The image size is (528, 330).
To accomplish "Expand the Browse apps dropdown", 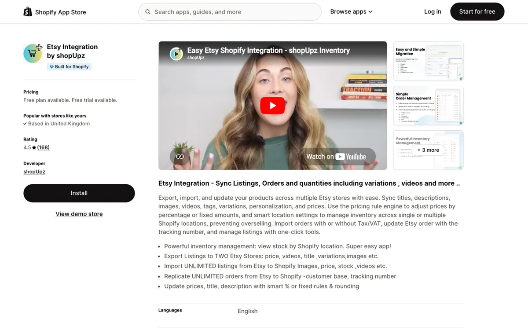I will tap(351, 12).
